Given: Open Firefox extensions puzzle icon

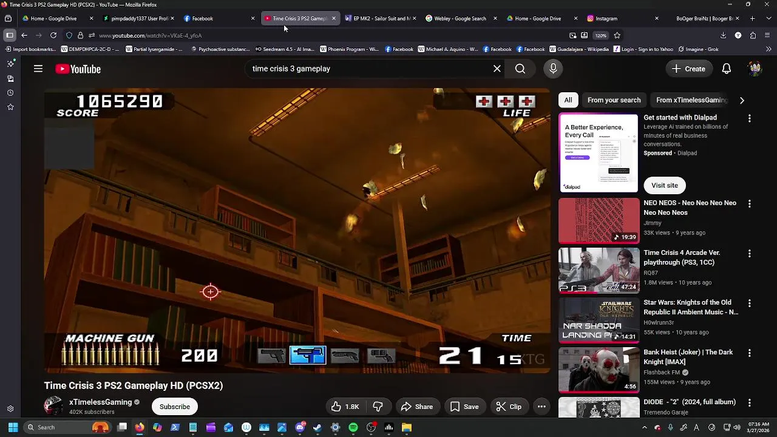Looking at the screenshot, I should [753, 35].
